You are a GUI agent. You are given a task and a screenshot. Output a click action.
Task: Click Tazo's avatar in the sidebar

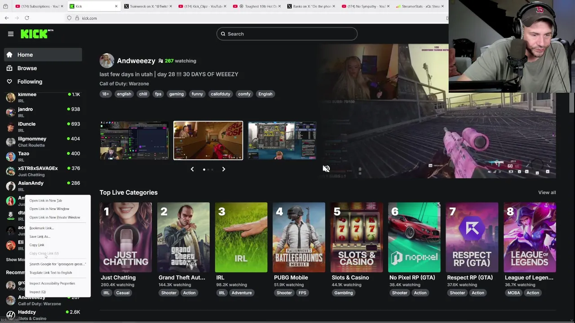(11, 157)
